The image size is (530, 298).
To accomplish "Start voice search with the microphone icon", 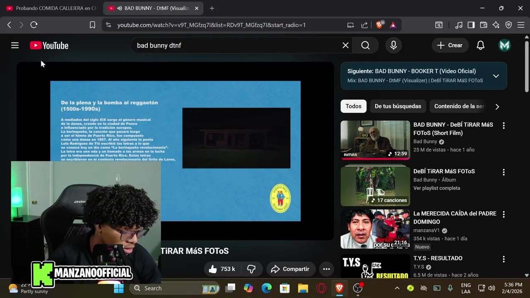I will coord(393,46).
